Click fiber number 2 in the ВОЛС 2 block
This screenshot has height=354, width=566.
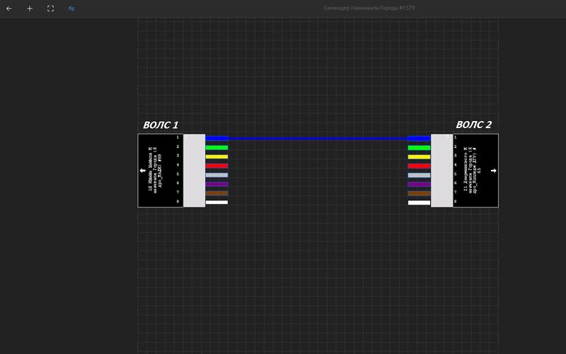pyautogui.click(x=455, y=147)
